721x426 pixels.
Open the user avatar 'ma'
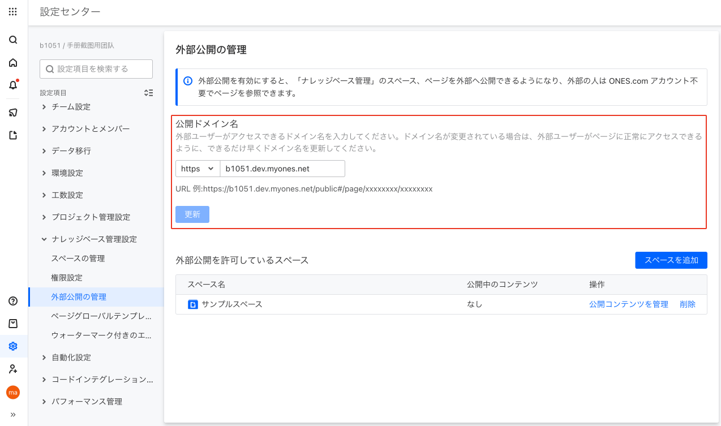(x=13, y=392)
